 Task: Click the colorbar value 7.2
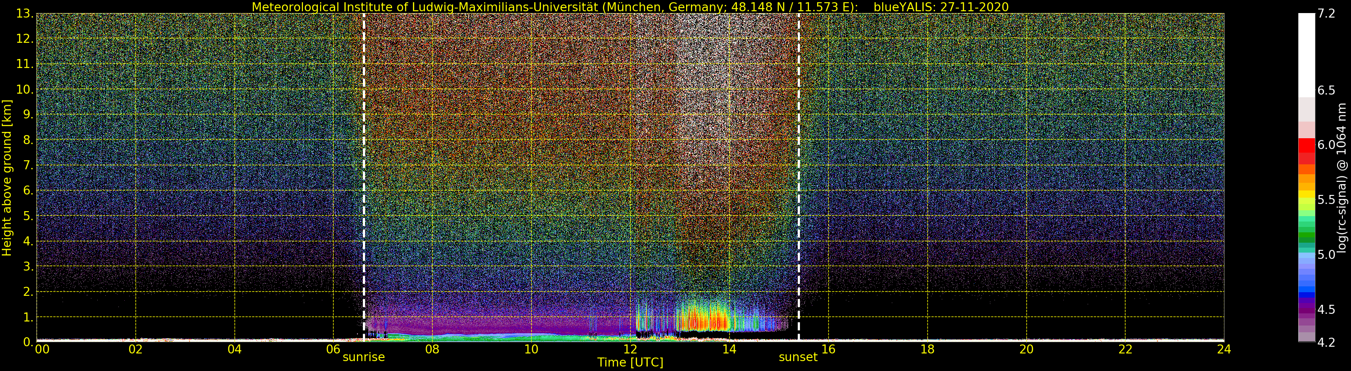pyautogui.click(x=1326, y=14)
